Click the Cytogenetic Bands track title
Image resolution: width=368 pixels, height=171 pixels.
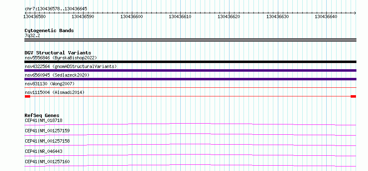[49, 30]
